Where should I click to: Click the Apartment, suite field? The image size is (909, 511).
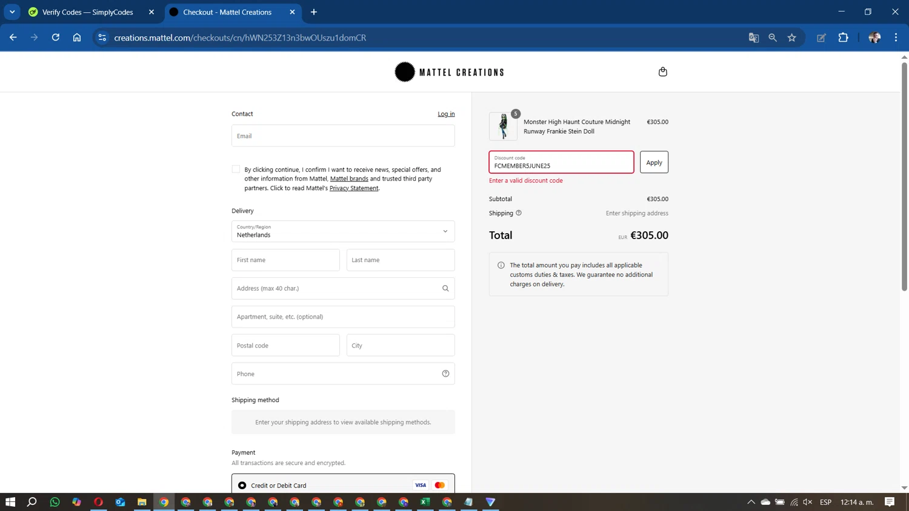pyautogui.click(x=343, y=317)
